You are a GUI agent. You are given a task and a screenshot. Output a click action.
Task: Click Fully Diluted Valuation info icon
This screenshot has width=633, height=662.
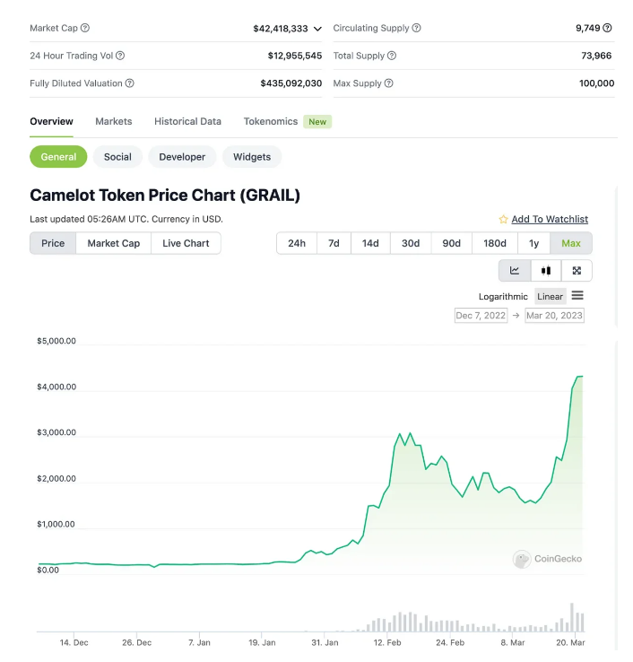[129, 83]
